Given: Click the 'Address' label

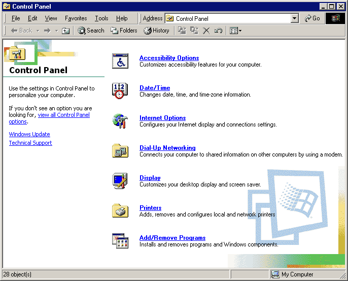Looking at the screenshot, I should (x=153, y=18).
